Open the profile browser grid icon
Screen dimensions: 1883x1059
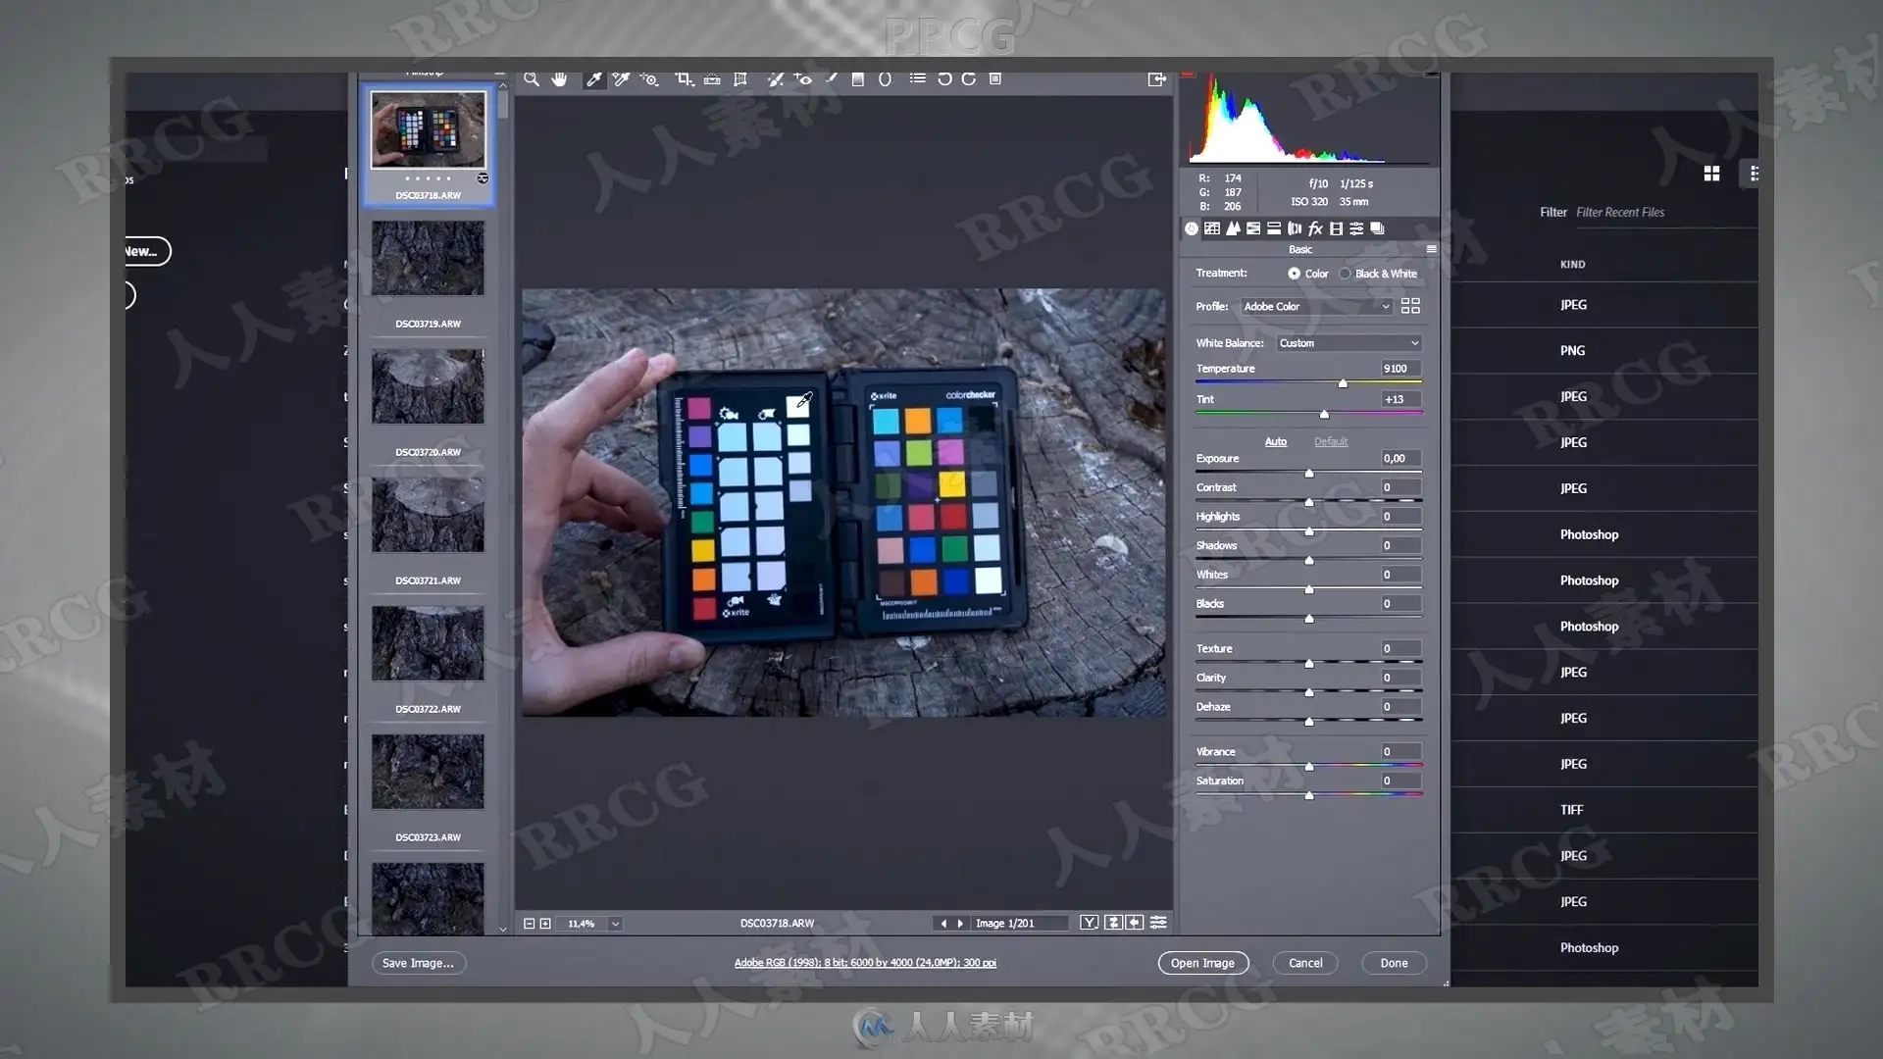coord(1410,306)
